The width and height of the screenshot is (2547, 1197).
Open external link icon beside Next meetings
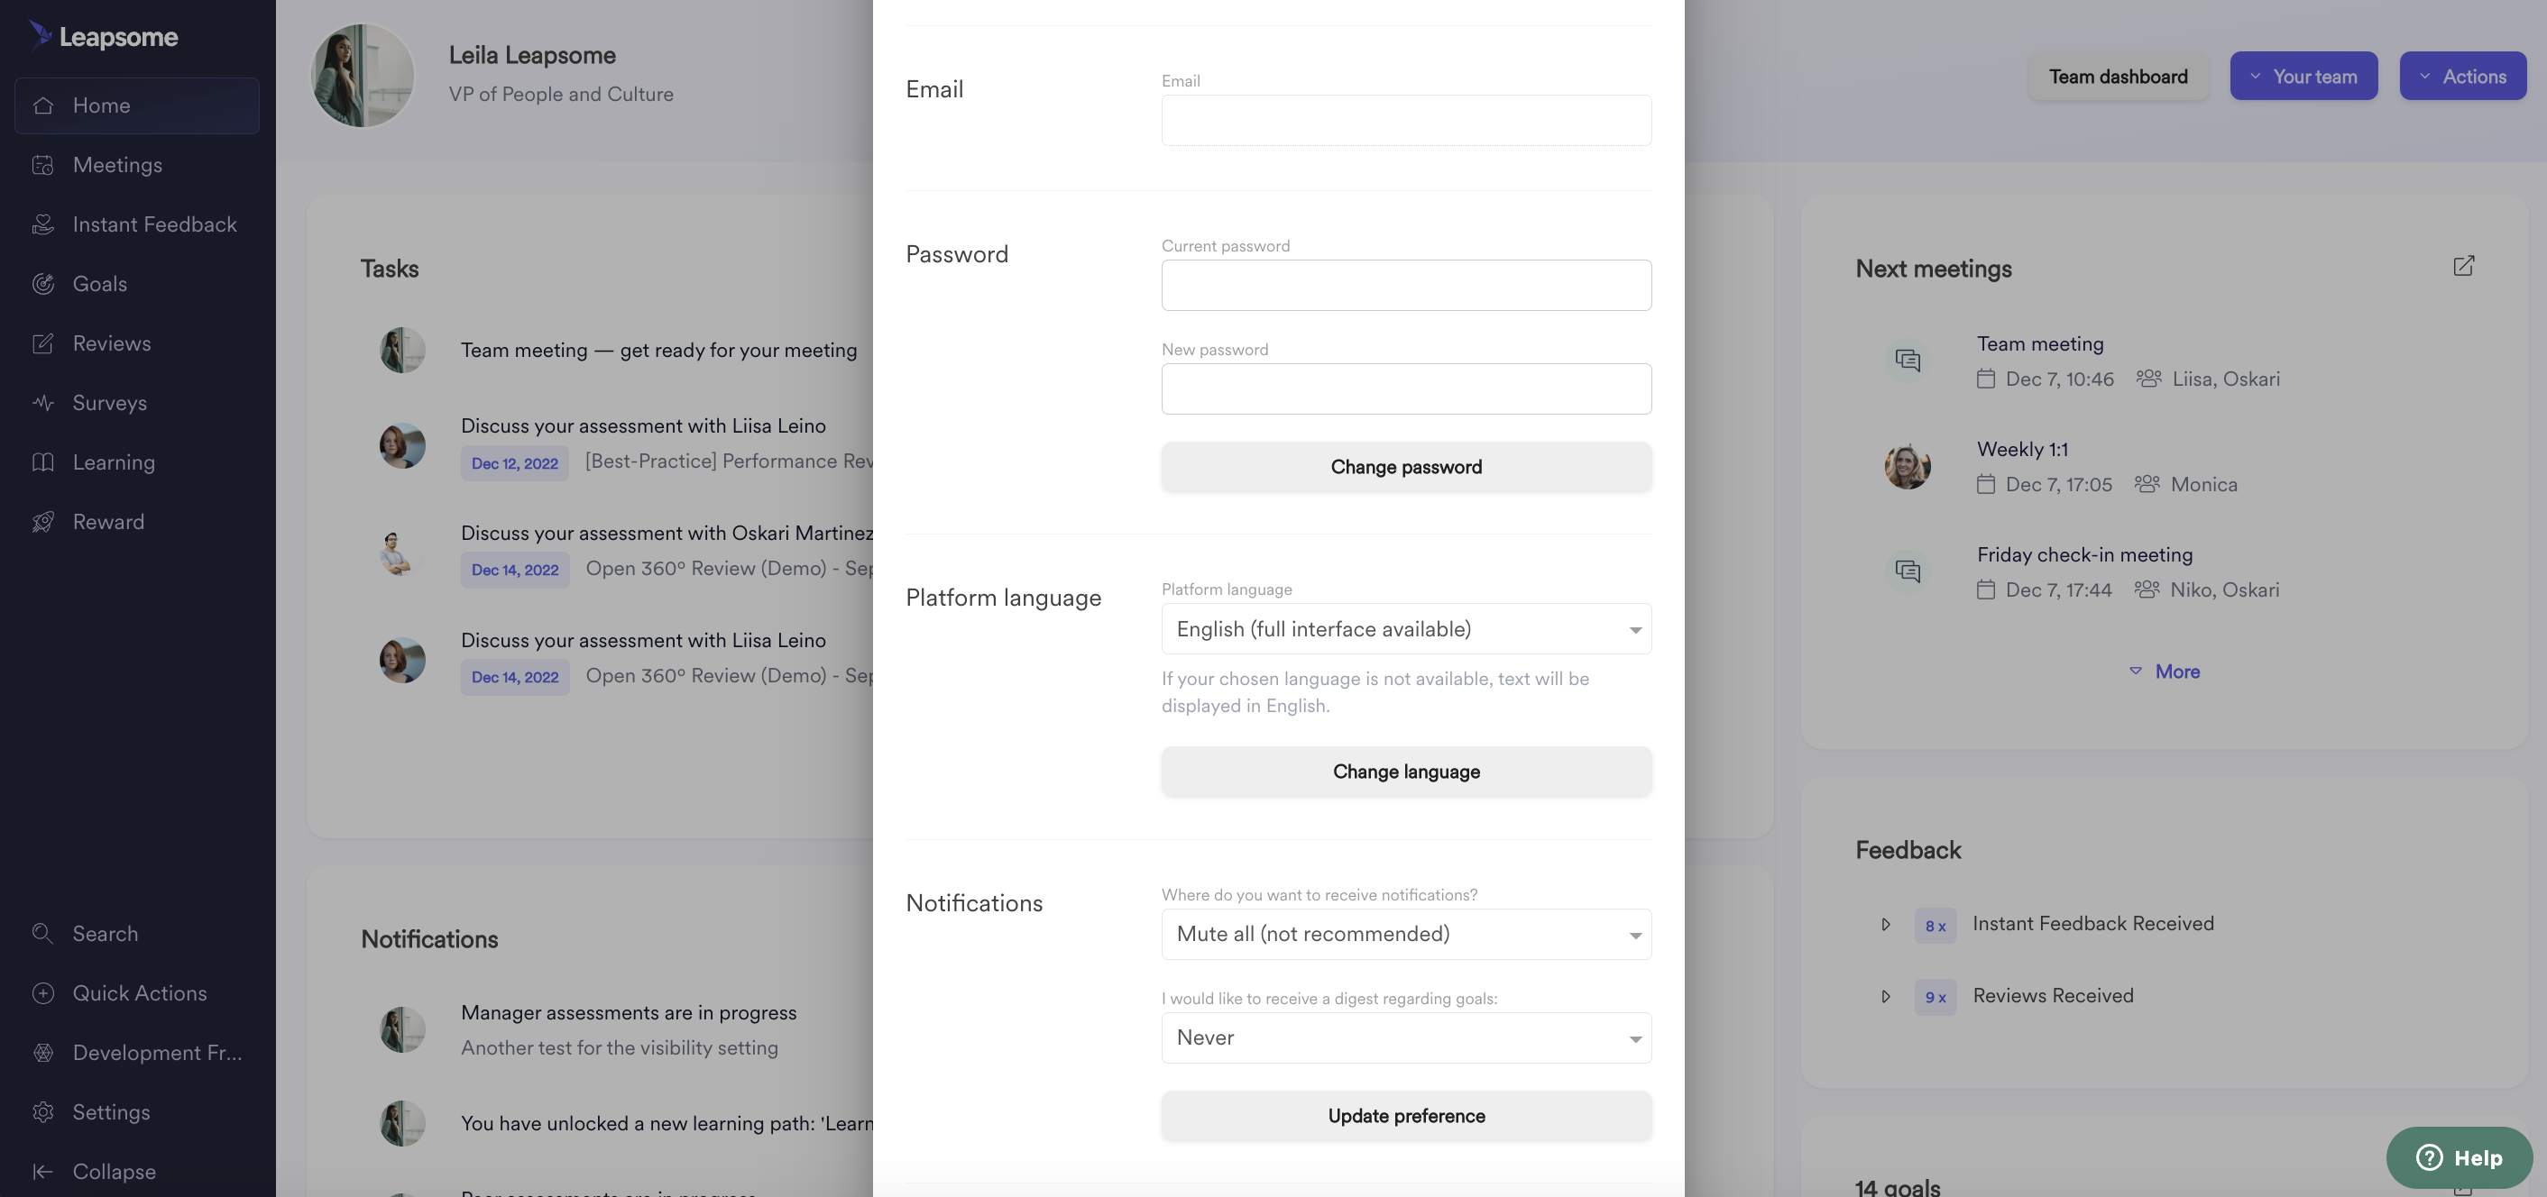[x=2463, y=266]
